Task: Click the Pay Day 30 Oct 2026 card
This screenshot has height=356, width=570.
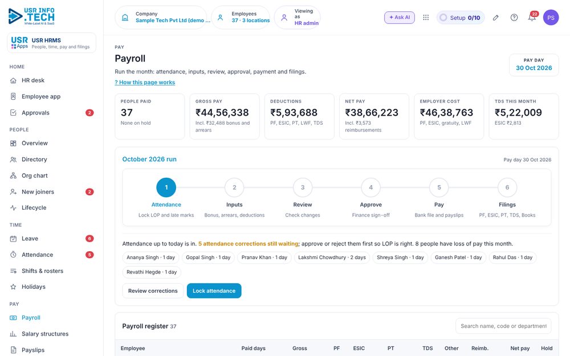Action: (534, 65)
